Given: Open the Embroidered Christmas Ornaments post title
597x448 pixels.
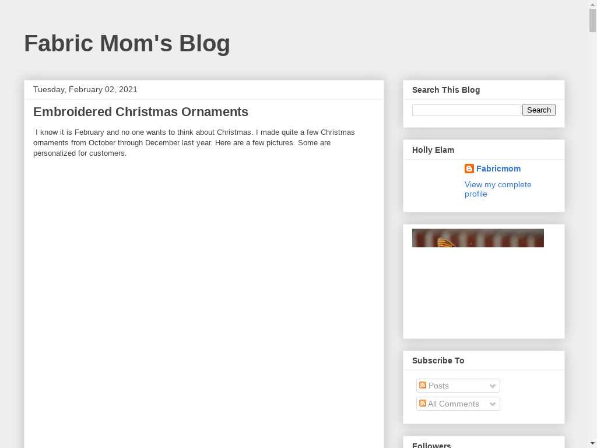Looking at the screenshot, I should (x=141, y=112).
